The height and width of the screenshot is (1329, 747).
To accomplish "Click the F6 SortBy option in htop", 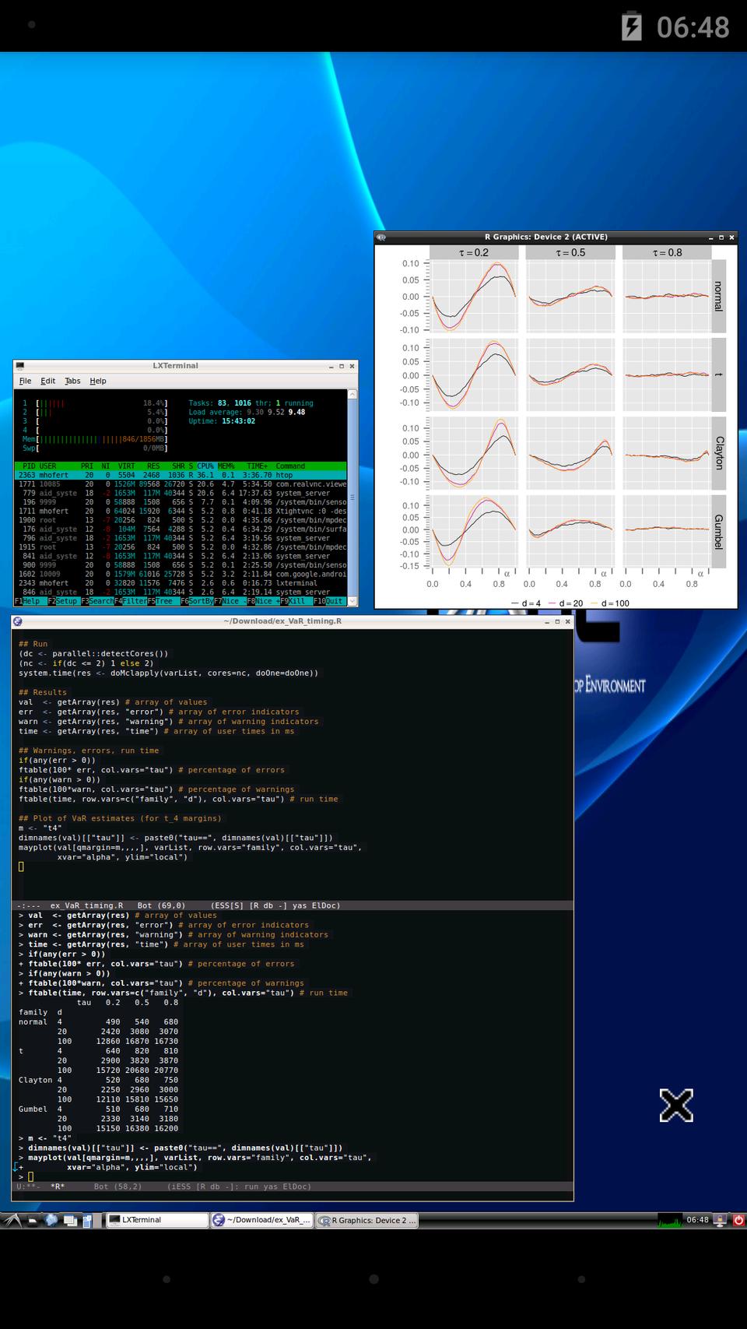I will tap(197, 601).
